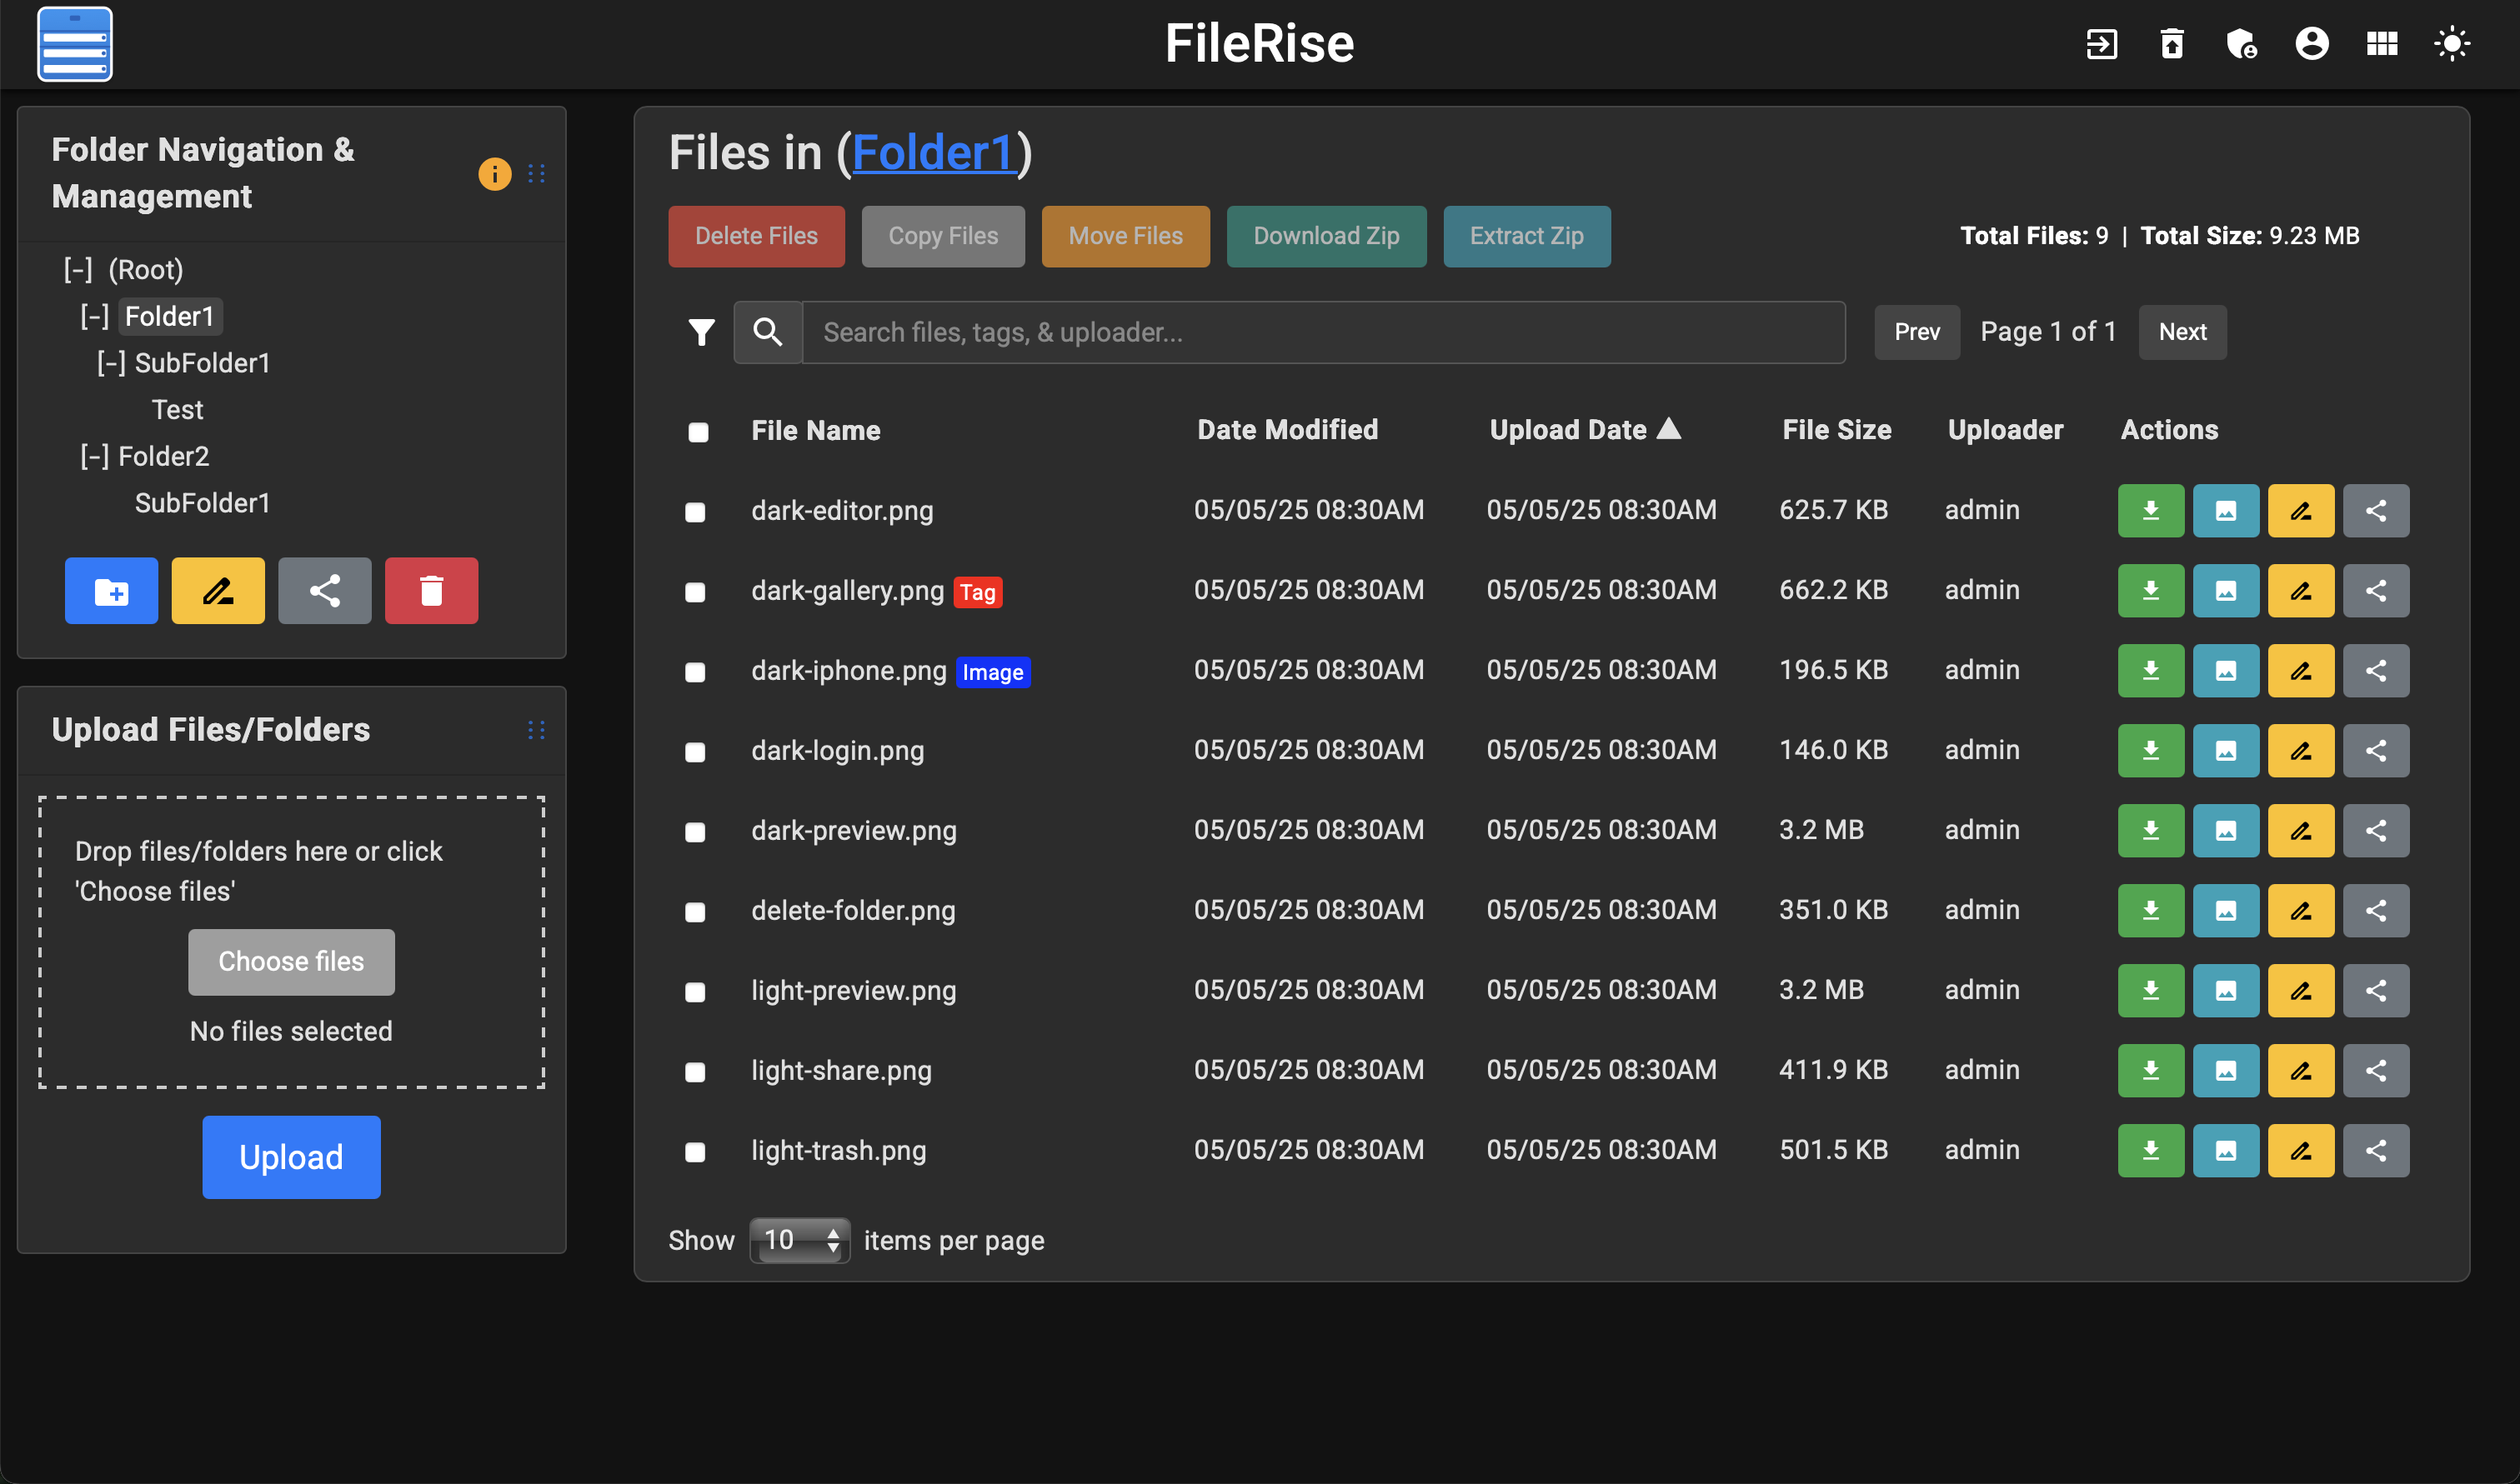
Task: Share light-trash.png with the share icon
Action: (2375, 1151)
